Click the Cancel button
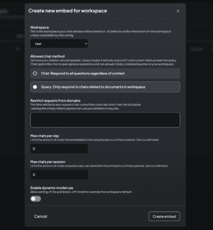The image size is (213, 230). (41, 216)
